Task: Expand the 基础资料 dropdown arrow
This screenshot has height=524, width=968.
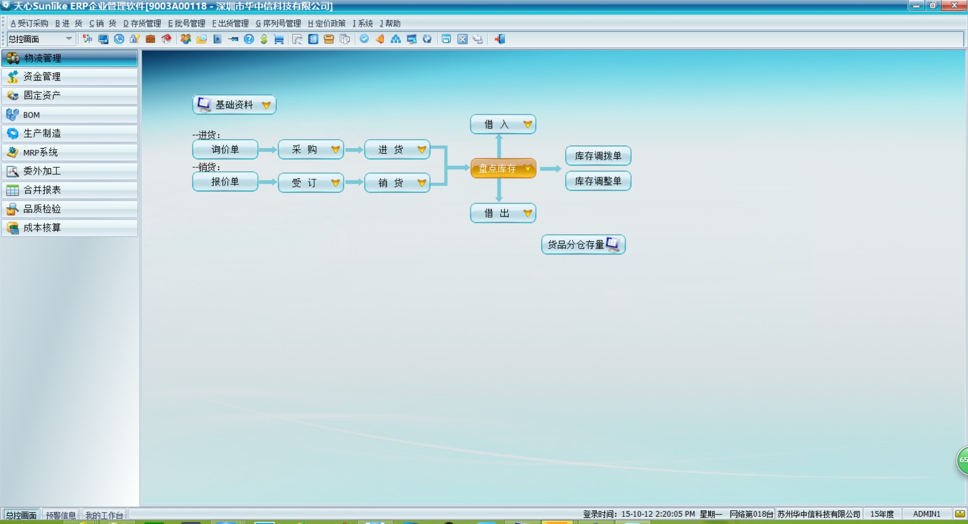Action: point(266,105)
